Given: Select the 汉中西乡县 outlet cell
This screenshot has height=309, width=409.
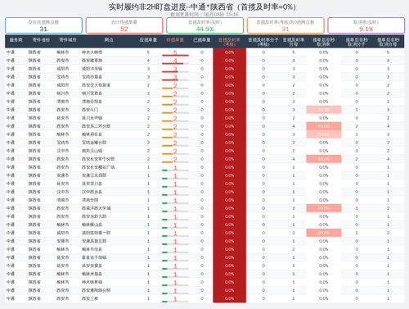Looking at the screenshot, I should (x=92, y=192).
